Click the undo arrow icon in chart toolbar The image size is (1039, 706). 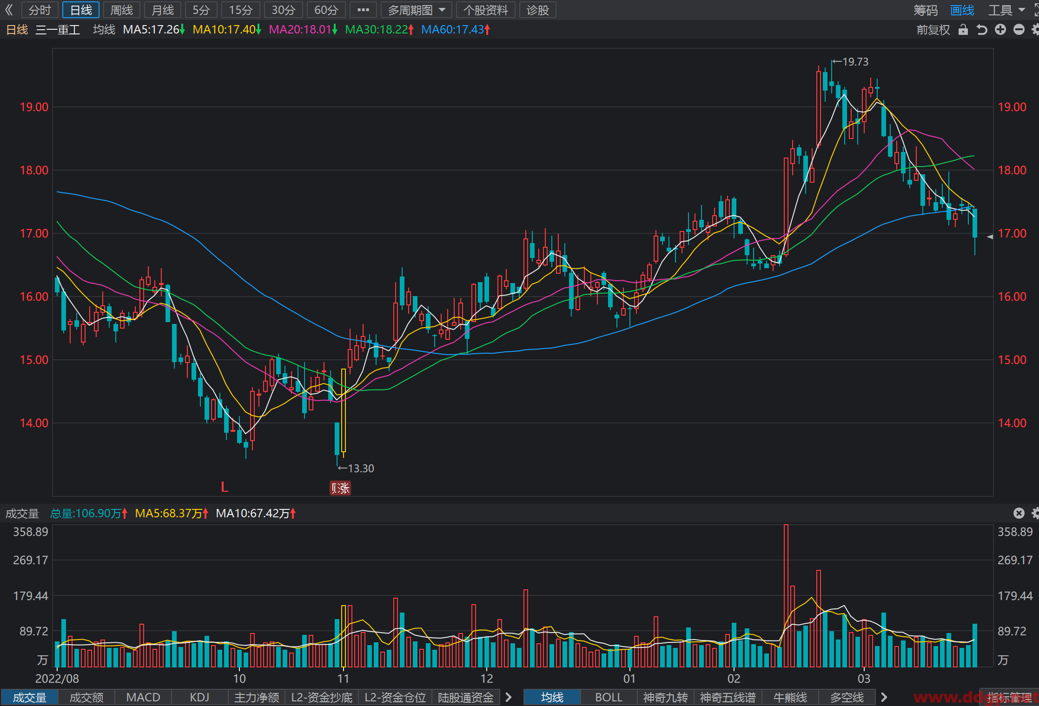981,30
